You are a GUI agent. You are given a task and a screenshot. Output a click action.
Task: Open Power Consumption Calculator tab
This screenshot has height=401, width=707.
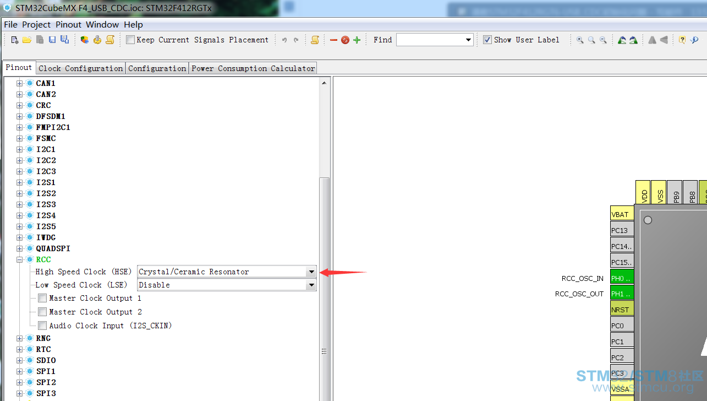(x=253, y=68)
